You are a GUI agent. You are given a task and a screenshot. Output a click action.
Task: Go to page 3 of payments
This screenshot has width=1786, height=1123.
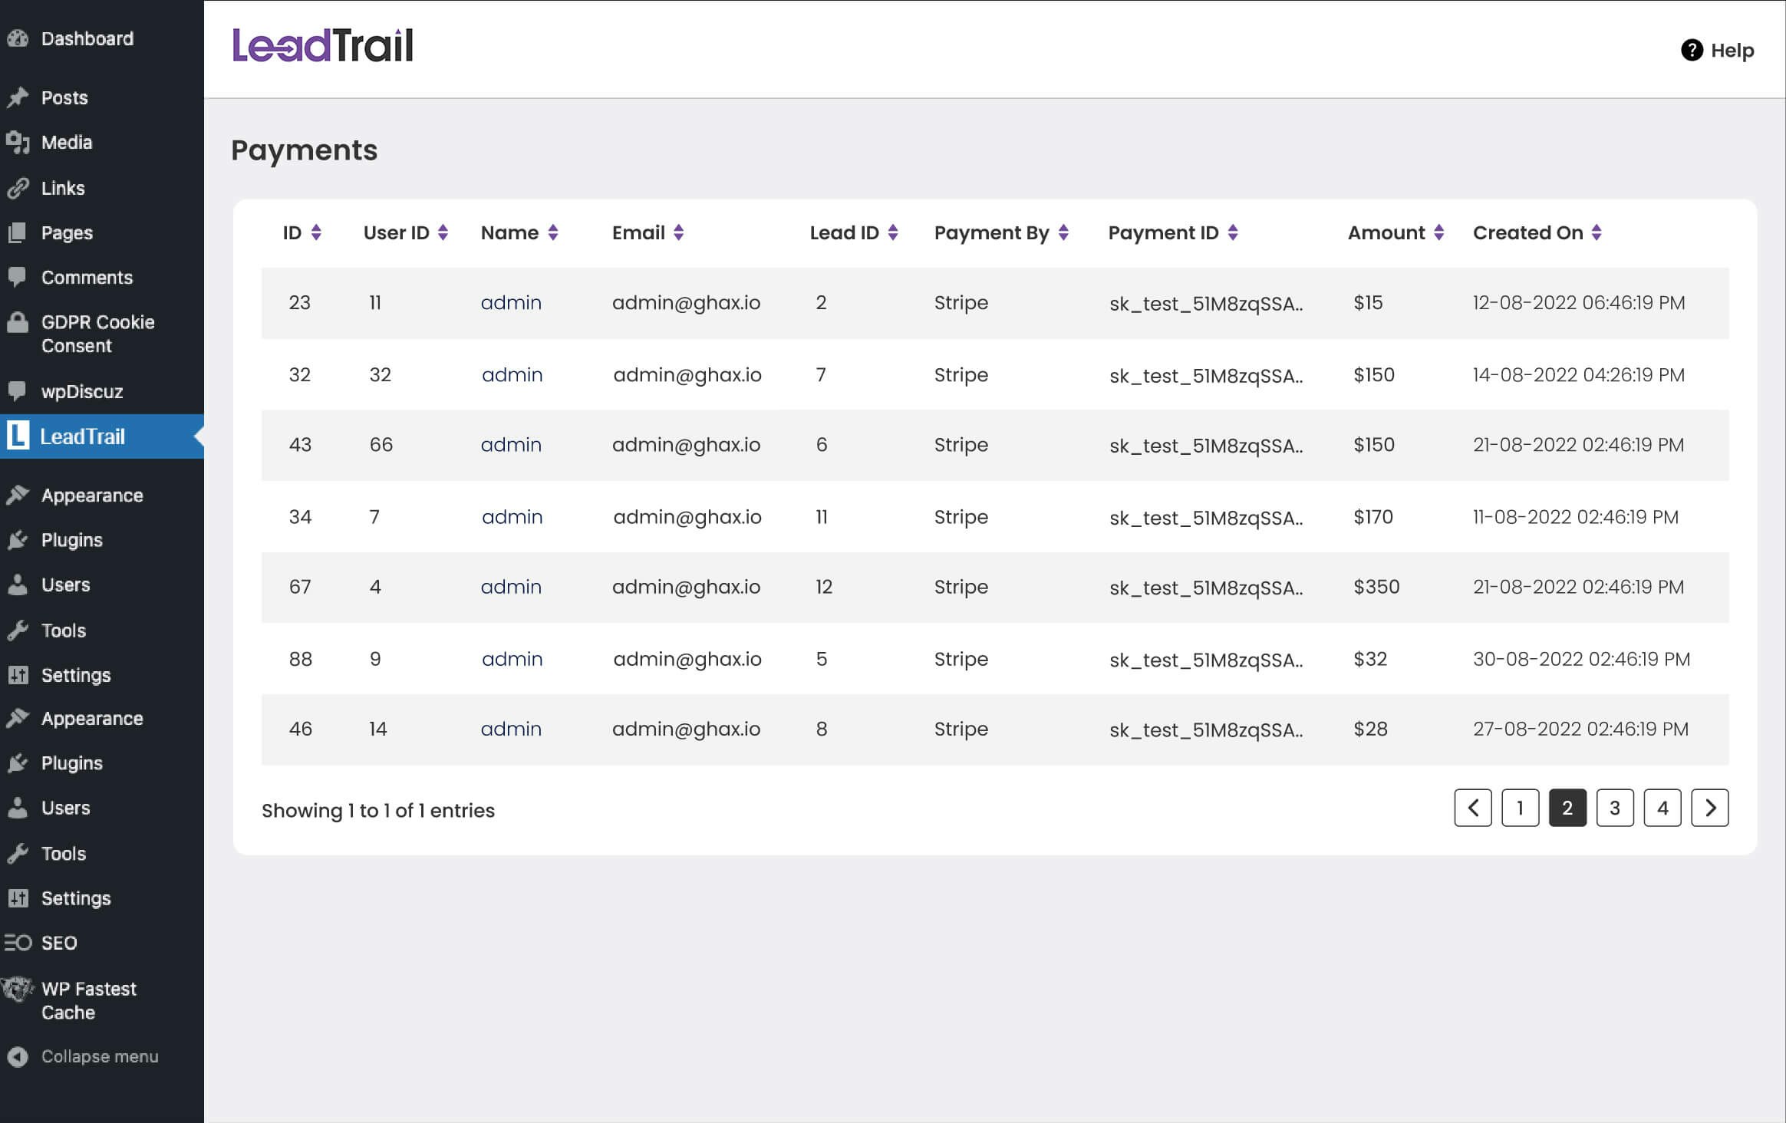click(1615, 808)
